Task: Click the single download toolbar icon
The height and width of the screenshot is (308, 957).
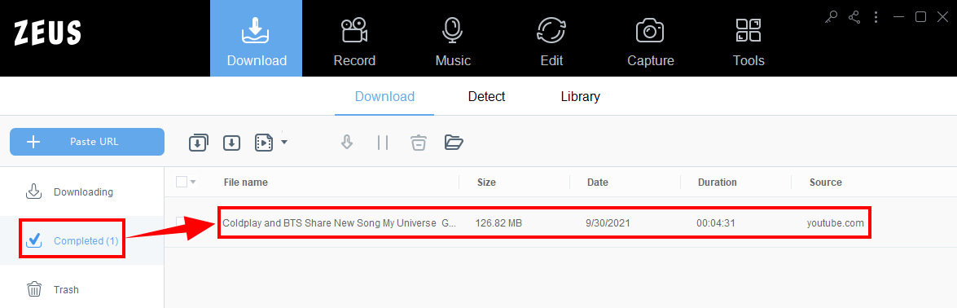Action: [230, 143]
